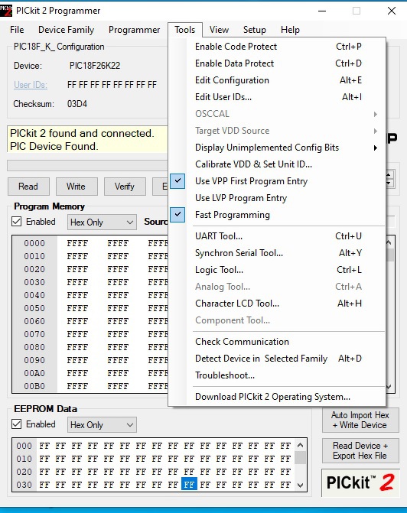Maximize the PICkit 2 Programmer window
The height and width of the screenshot is (513, 407).
357,11
